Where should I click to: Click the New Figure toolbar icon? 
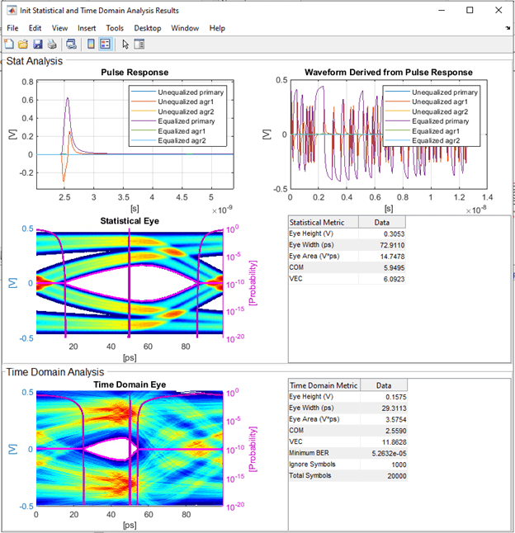(9, 44)
